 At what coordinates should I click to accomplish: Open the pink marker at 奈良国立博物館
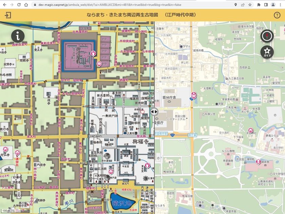click(258, 162)
